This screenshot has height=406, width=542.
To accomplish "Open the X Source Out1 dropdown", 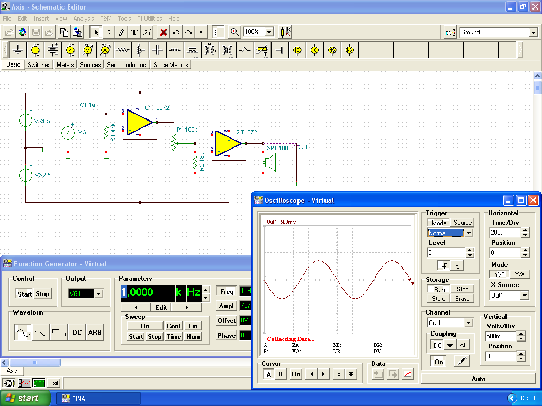I will pyautogui.click(x=525, y=296).
